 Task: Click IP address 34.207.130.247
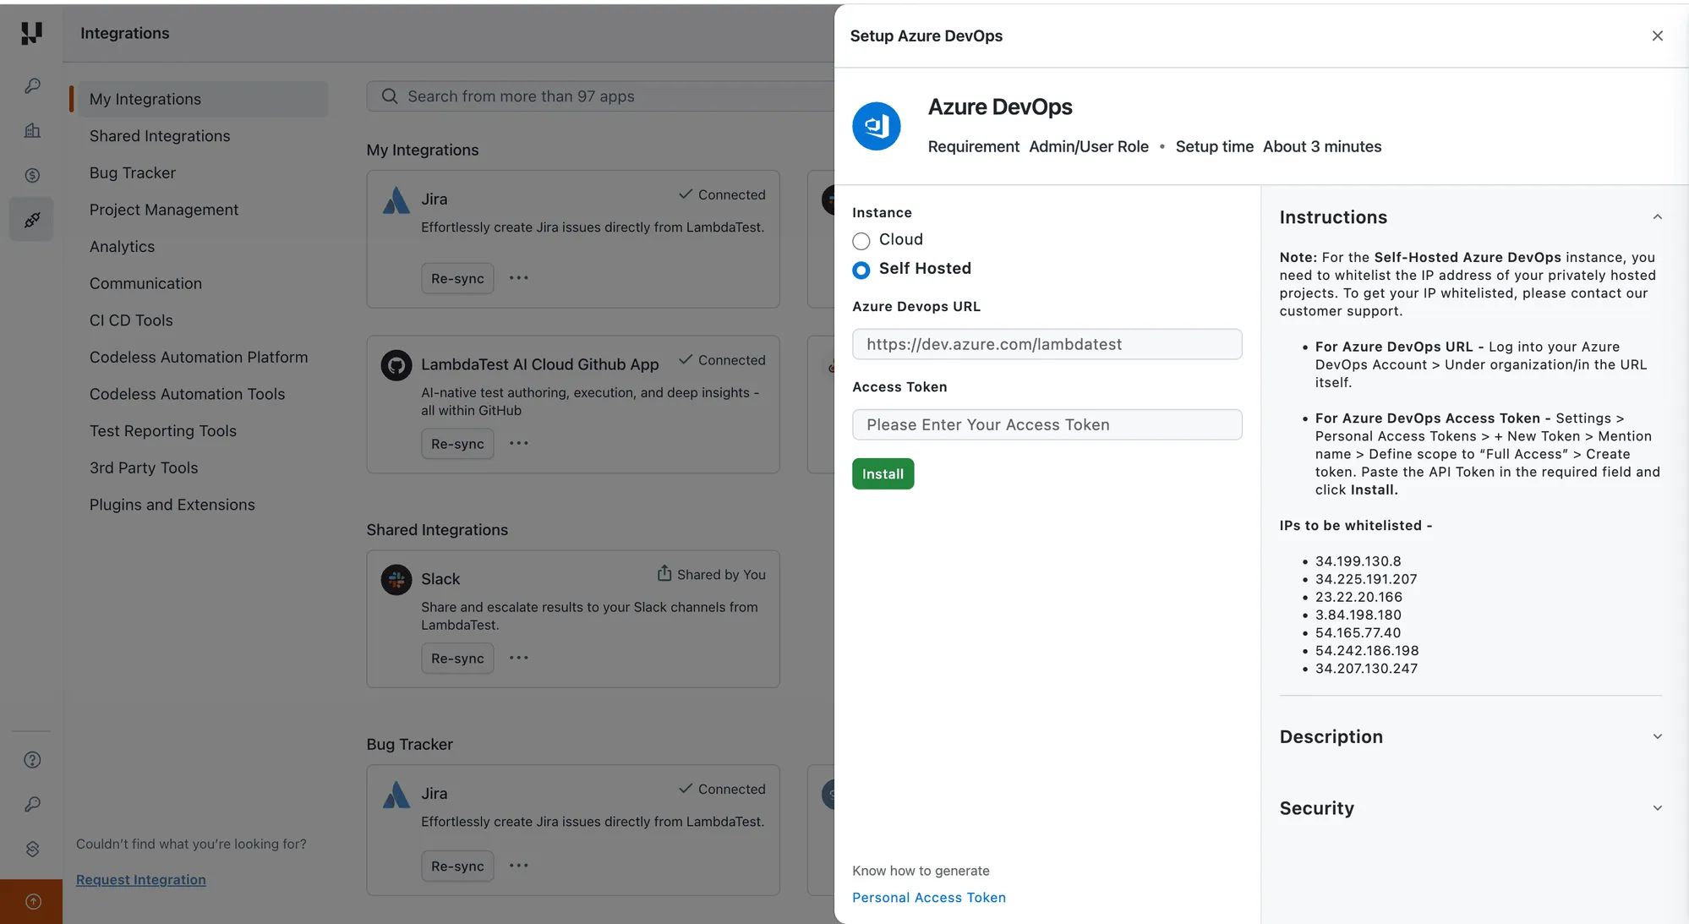[1366, 669]
